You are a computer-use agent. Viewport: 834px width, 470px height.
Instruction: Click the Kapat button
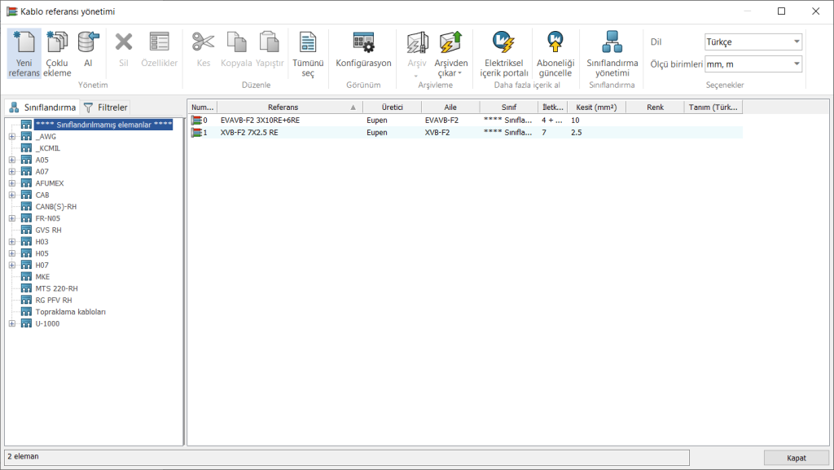point(796,458)
